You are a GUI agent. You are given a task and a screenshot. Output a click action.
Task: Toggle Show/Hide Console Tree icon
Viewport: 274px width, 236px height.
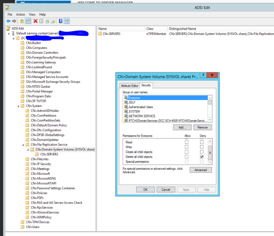(28, 21)
